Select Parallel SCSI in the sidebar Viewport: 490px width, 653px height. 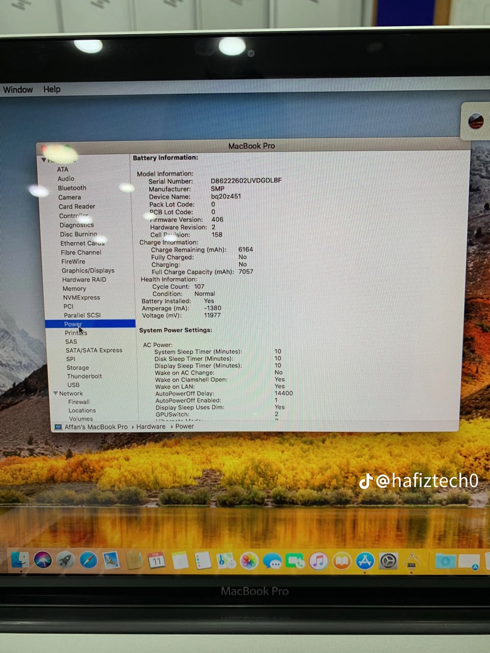[82, 315]
